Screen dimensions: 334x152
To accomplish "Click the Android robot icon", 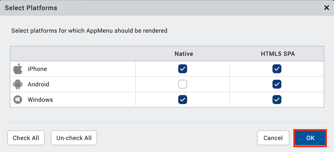I will (x=18, y=85).
